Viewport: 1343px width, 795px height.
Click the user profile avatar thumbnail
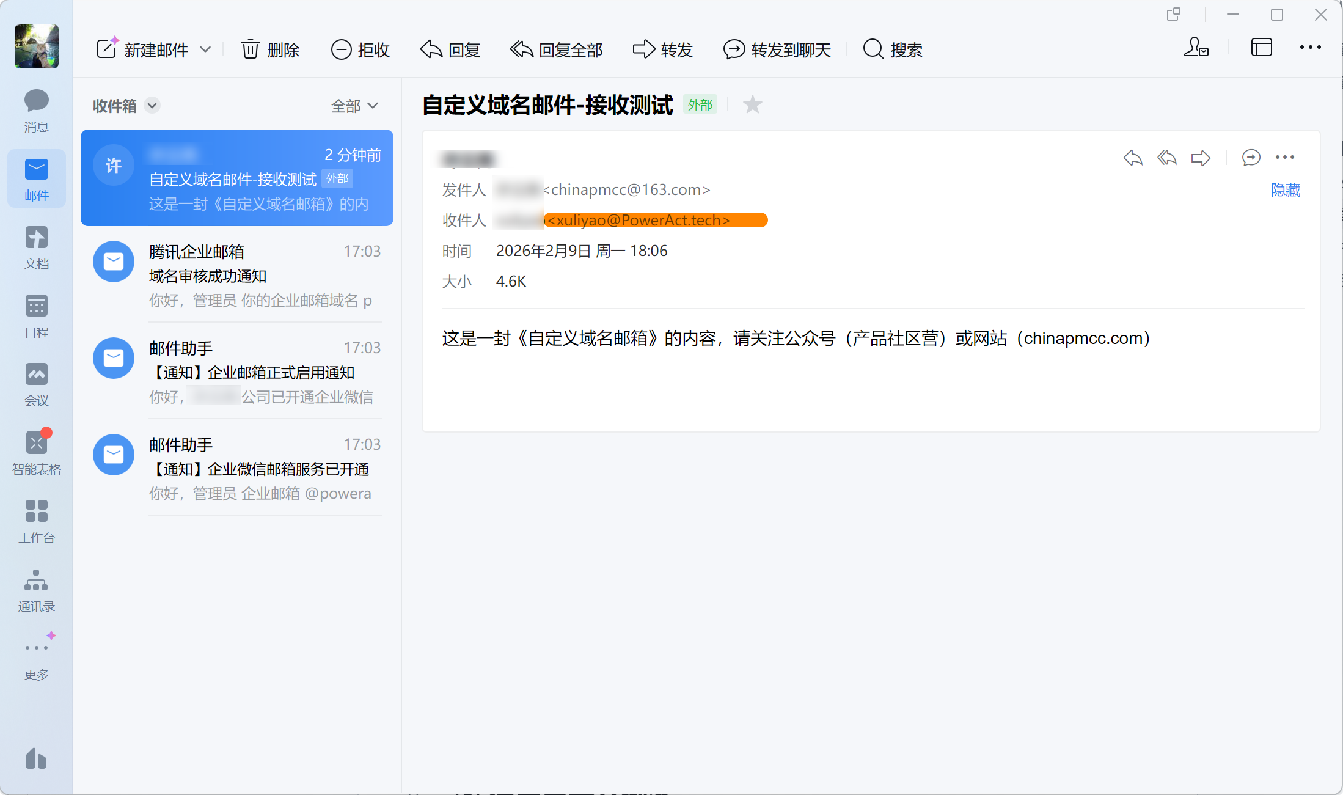pos(37,46)
